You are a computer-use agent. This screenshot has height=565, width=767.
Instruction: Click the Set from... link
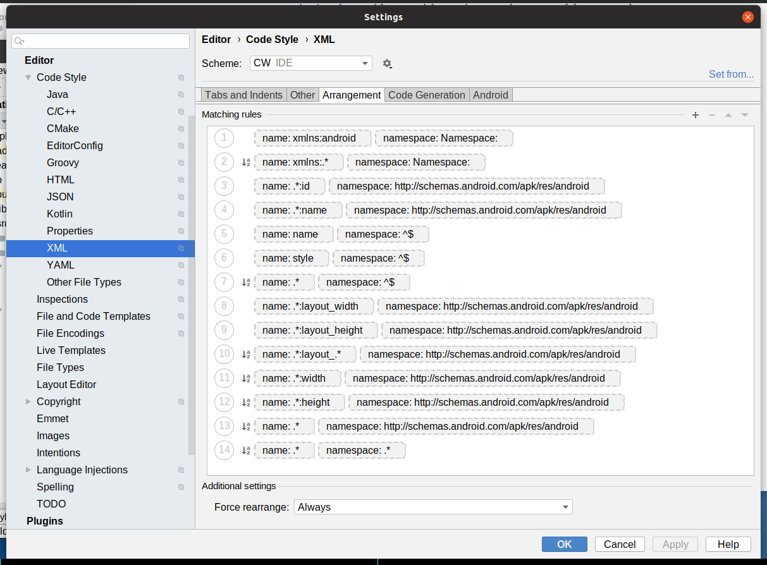(731, 74)
